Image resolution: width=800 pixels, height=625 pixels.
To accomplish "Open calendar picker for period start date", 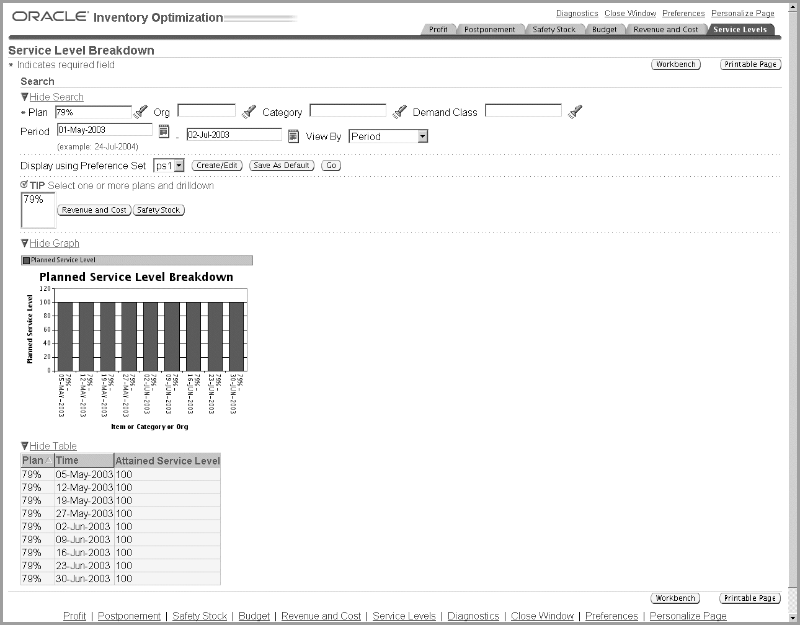I will [x=164, y=131].
